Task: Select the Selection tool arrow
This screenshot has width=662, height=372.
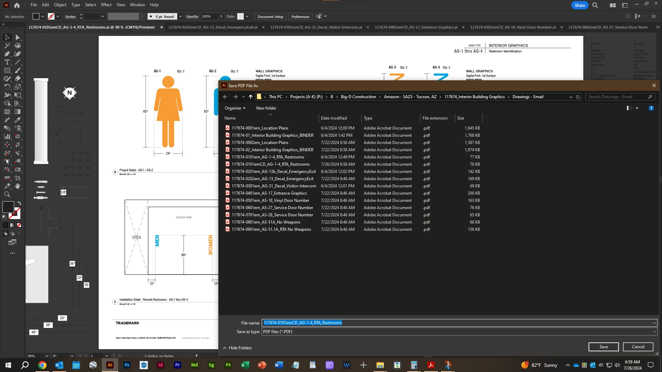Action: (x=7, y=37)
